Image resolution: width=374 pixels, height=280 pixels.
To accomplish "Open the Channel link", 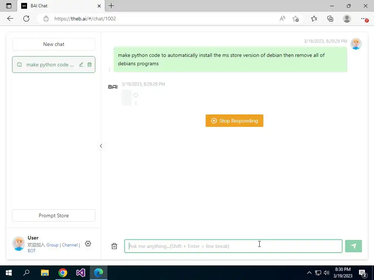I will point(70,245).
